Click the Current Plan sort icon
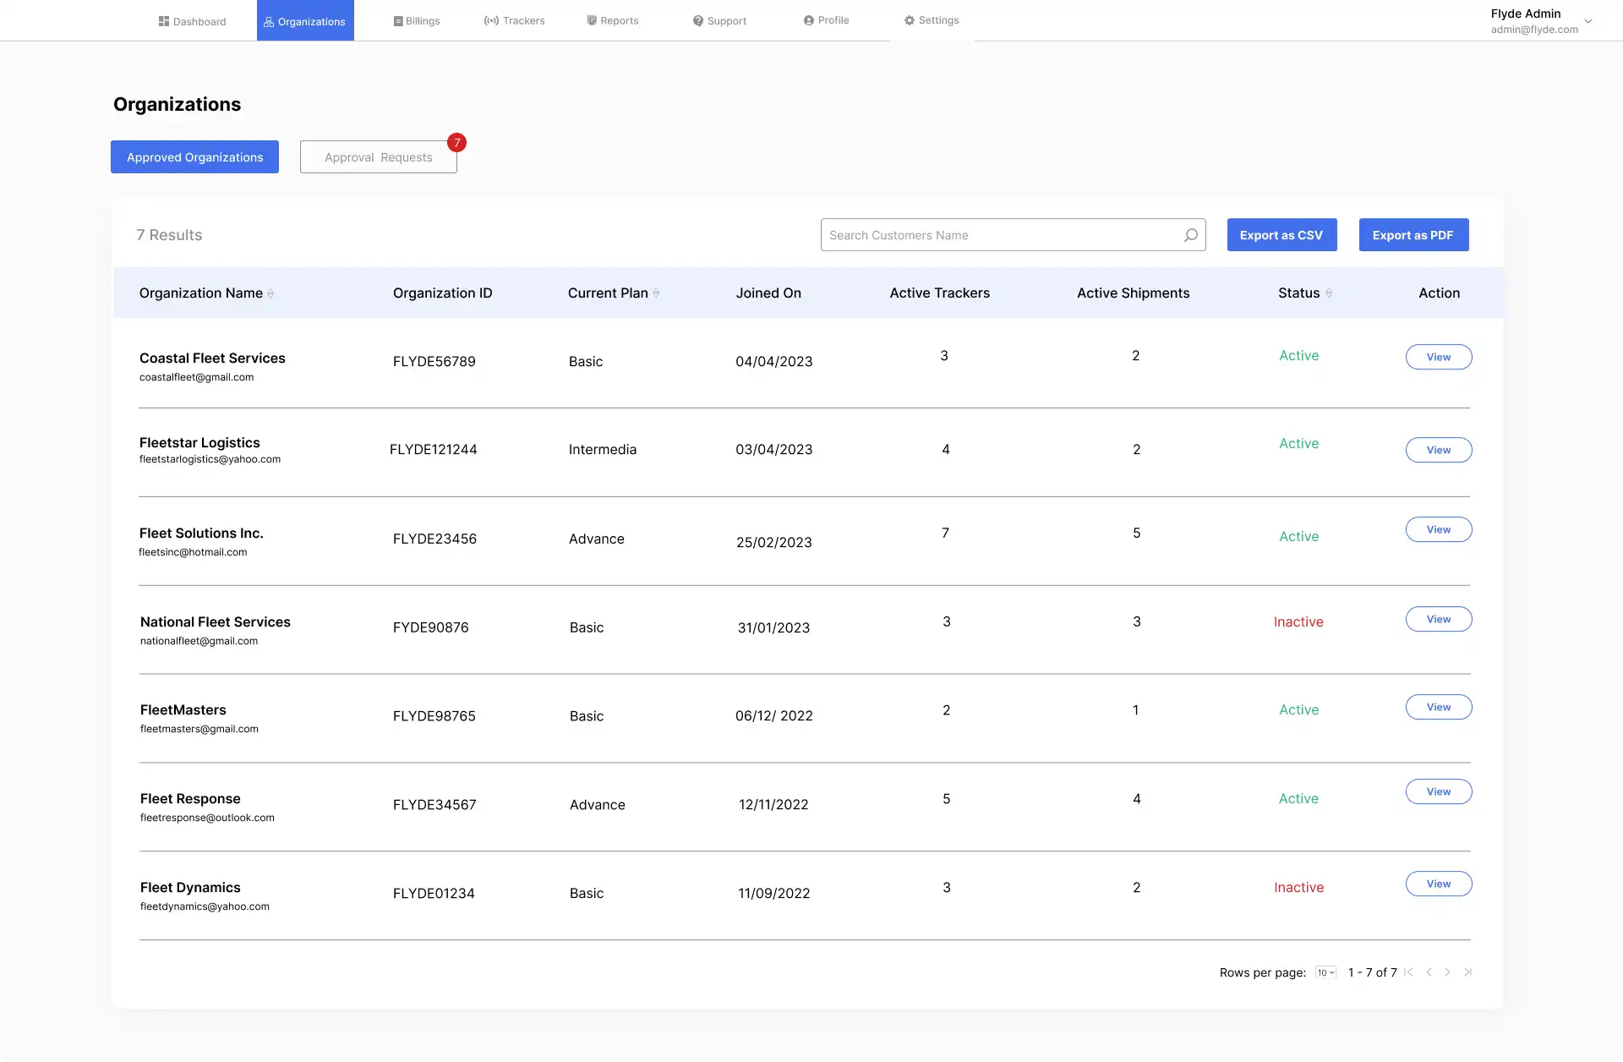Image resolution: width=1623 pixels, height=1062 pixels. coord(656,293)
